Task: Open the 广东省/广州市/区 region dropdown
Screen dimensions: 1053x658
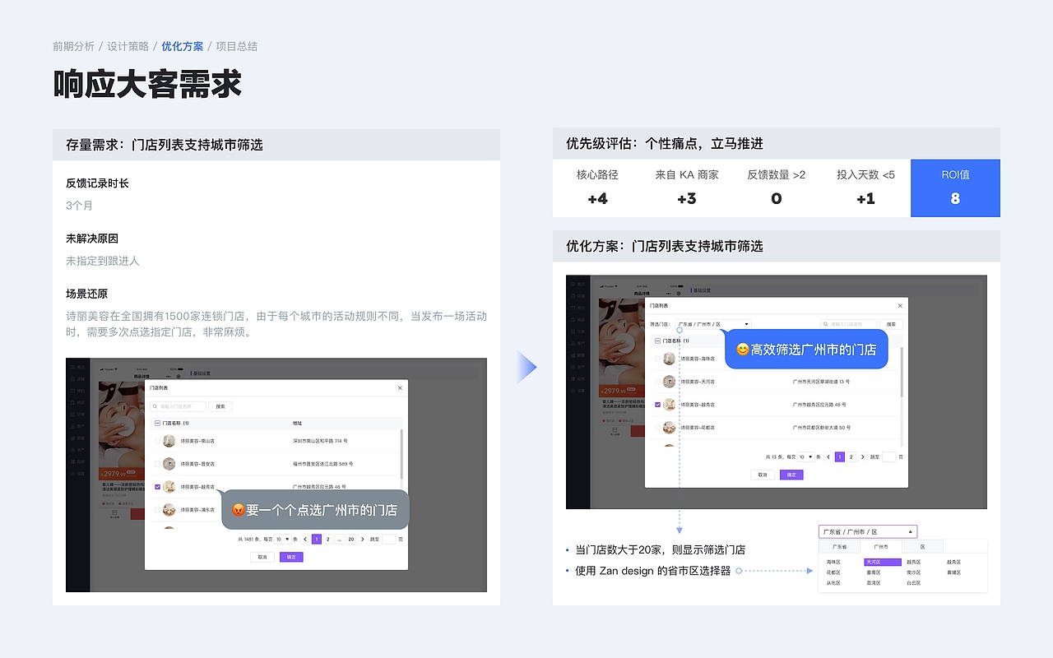Action: tap(713, 324)
